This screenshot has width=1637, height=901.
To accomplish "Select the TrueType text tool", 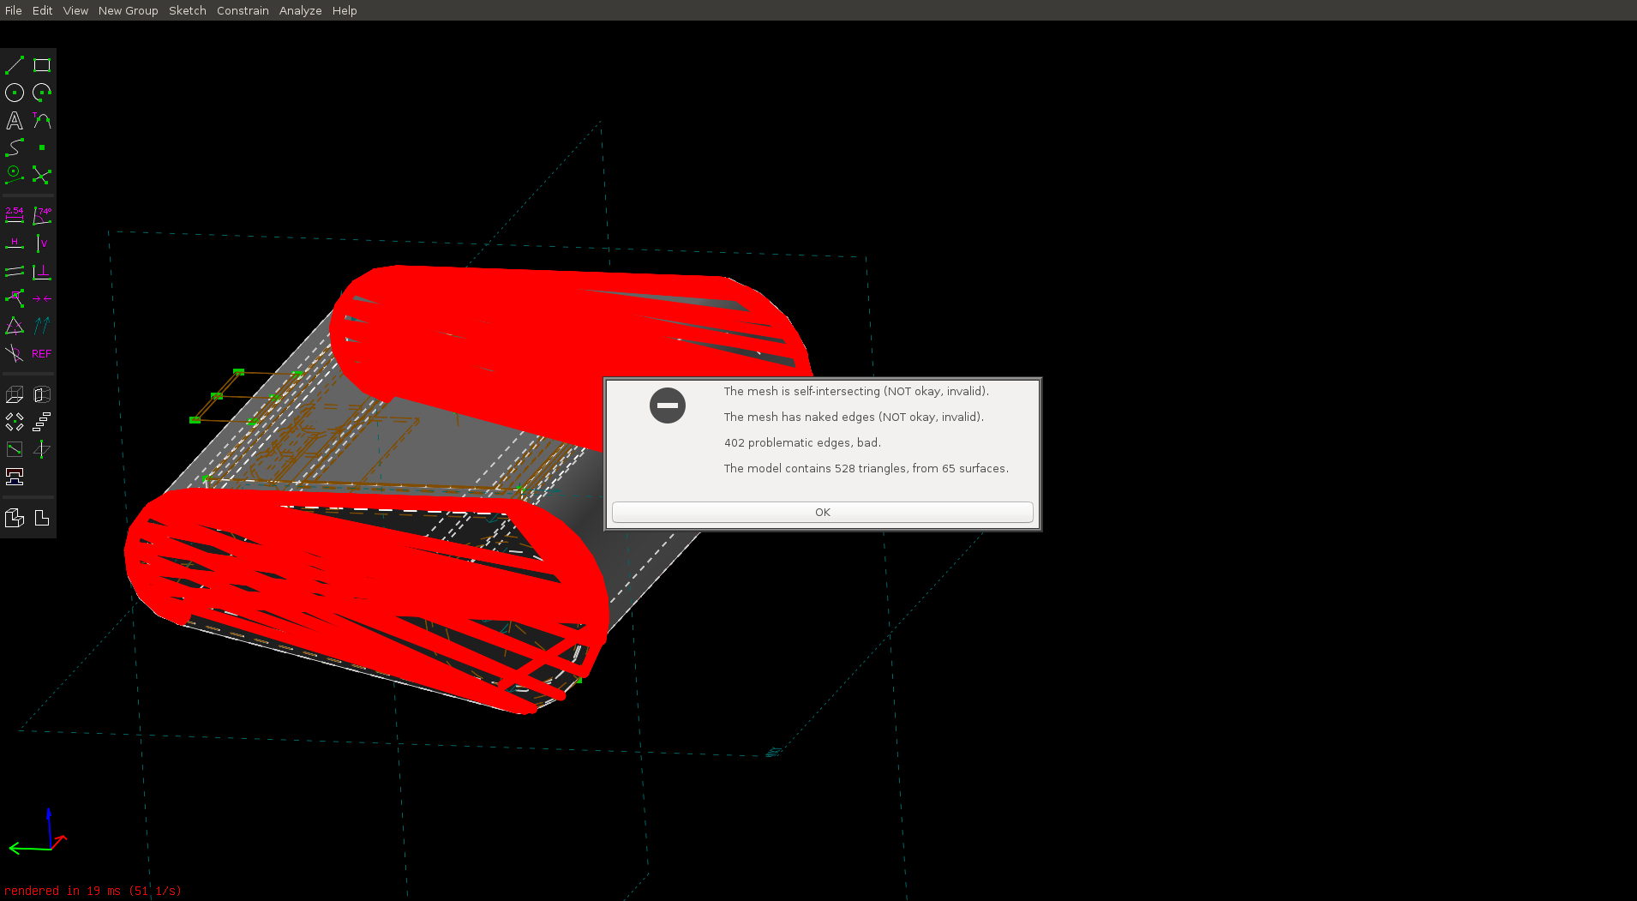I will pyautogui.click(x=15, y=121).
